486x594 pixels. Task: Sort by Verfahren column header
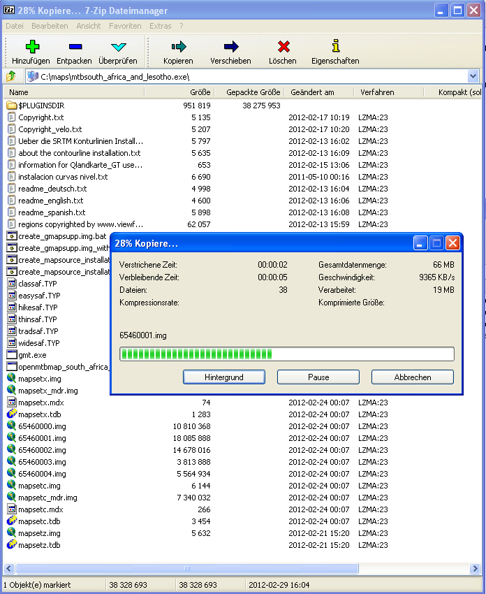(x=389, y=92)
